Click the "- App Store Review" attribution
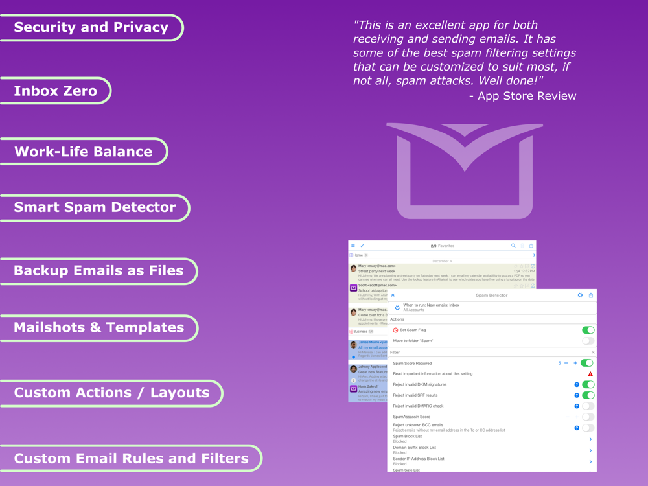 (x=523, y=97)
